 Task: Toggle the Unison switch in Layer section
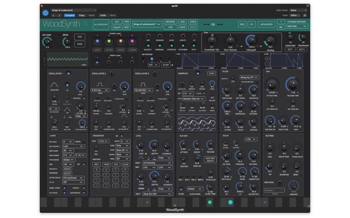click(x=84, y=141)
